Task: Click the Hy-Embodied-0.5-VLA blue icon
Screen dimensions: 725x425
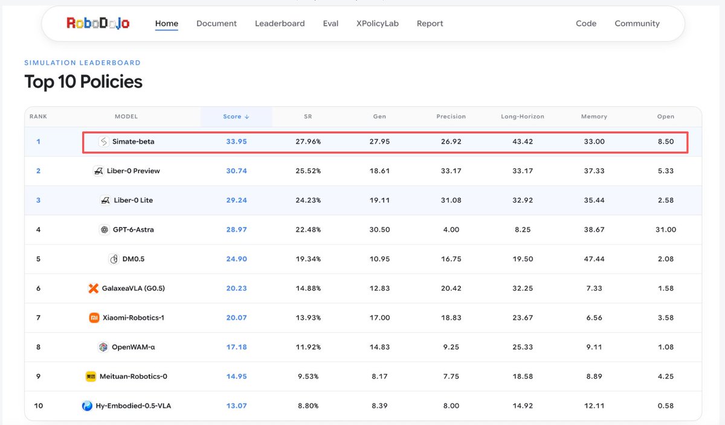Action: tap(87, 406)
